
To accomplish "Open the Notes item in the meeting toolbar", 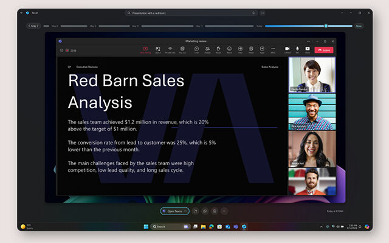I will (251, 49).
